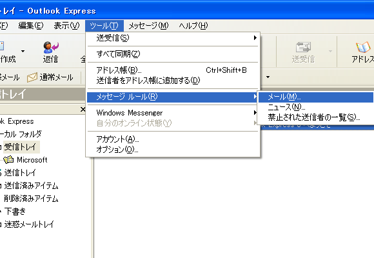
Task: Click 送受信 submenu arrow at right edge
Action: (255, 37)
